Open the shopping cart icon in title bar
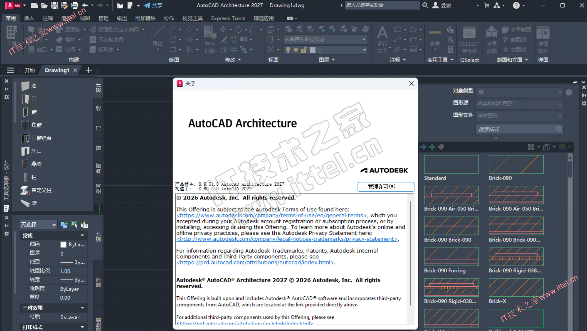This screenshot has height=331, width=587. coord(487,5)
